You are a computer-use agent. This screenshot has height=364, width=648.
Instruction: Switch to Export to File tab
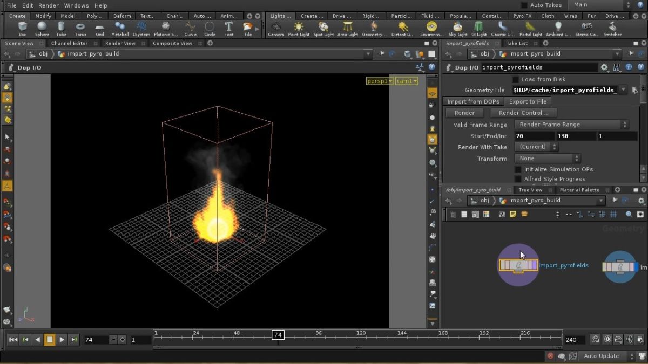(x=527, y=101)
